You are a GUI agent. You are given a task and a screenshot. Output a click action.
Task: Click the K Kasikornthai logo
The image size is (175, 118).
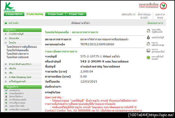[x=9, y=7]
